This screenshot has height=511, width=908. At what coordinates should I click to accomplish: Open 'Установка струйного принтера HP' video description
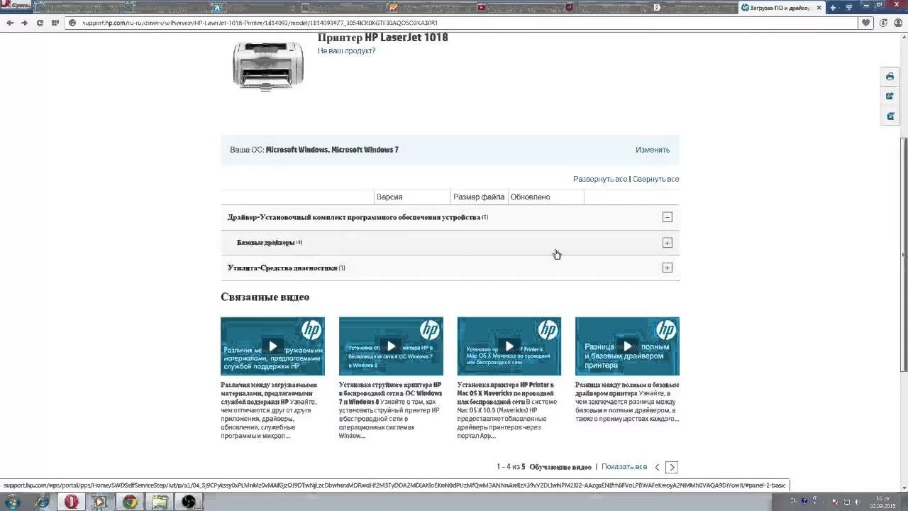coord(390,410)
